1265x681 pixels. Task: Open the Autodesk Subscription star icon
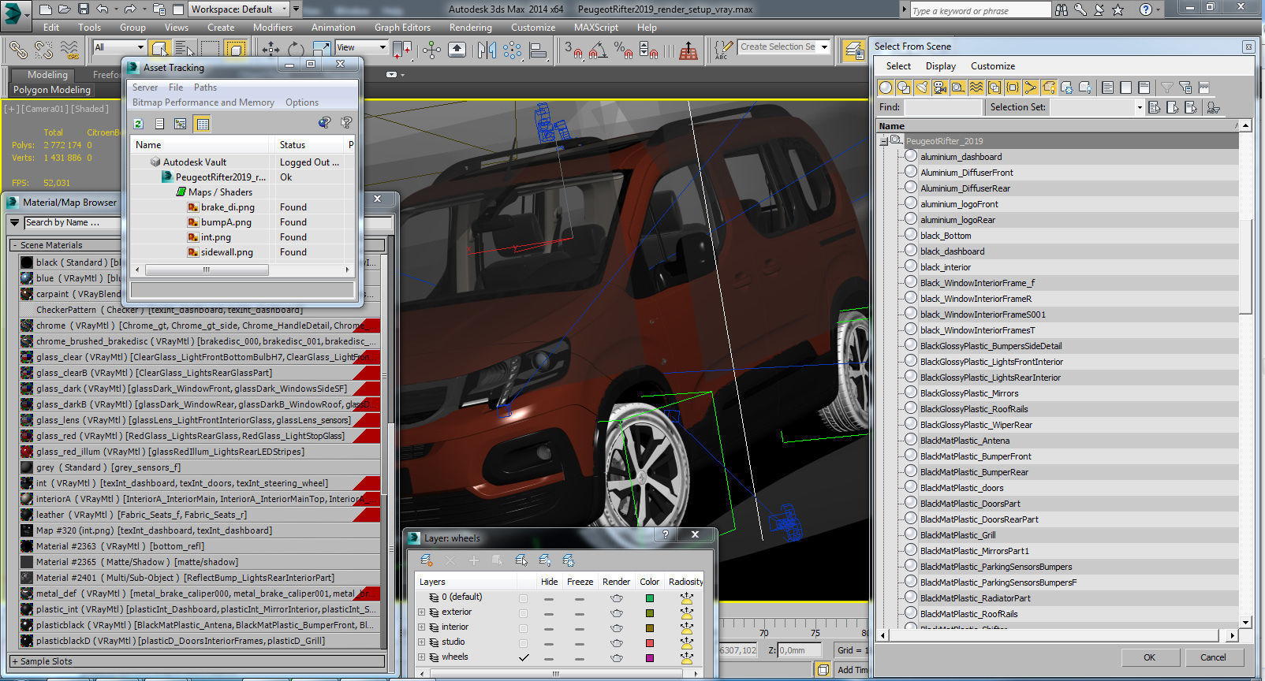coord(1118,9)
